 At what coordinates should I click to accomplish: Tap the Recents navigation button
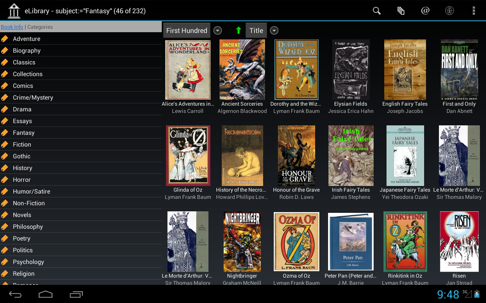[76, 294]
